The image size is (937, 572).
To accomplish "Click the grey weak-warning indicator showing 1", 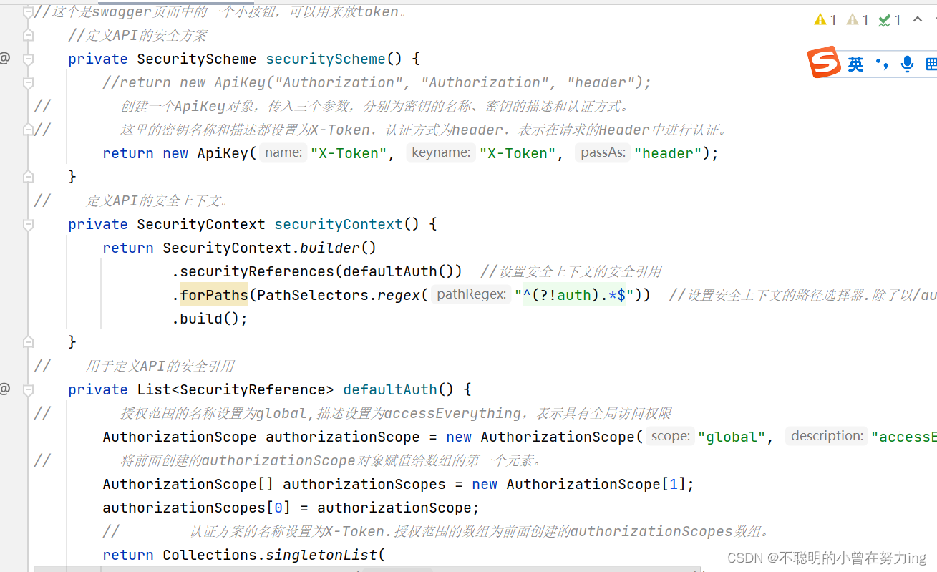I will click(853, 19).
